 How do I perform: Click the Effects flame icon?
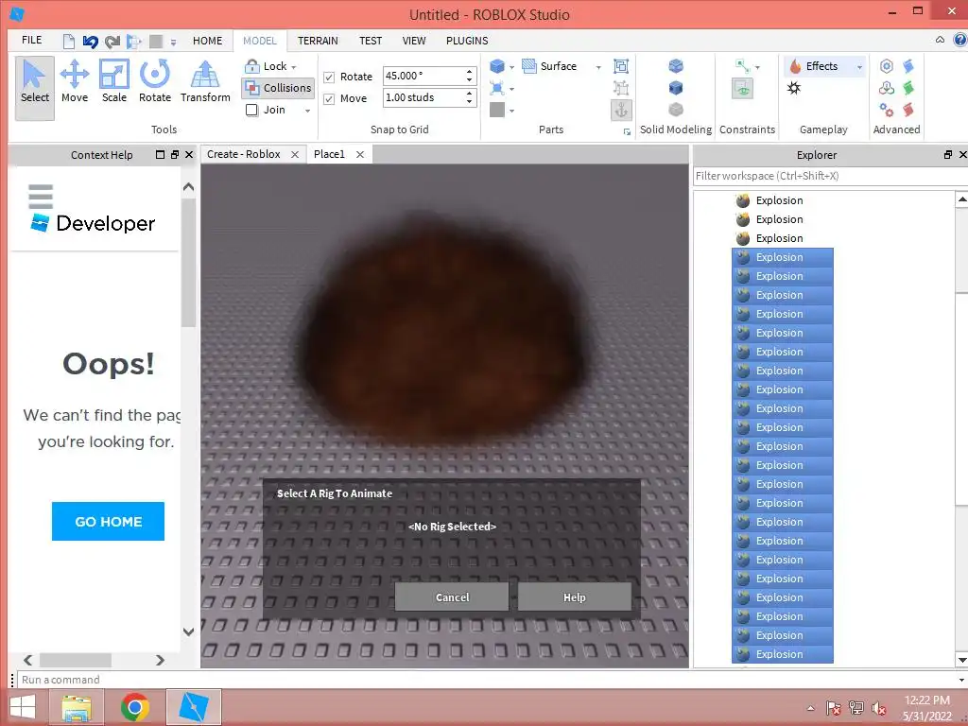click(795, 66)
